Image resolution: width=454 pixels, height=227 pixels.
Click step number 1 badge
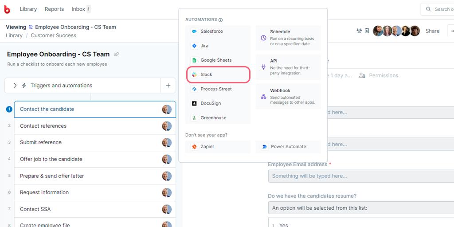(x=9, y=109)
